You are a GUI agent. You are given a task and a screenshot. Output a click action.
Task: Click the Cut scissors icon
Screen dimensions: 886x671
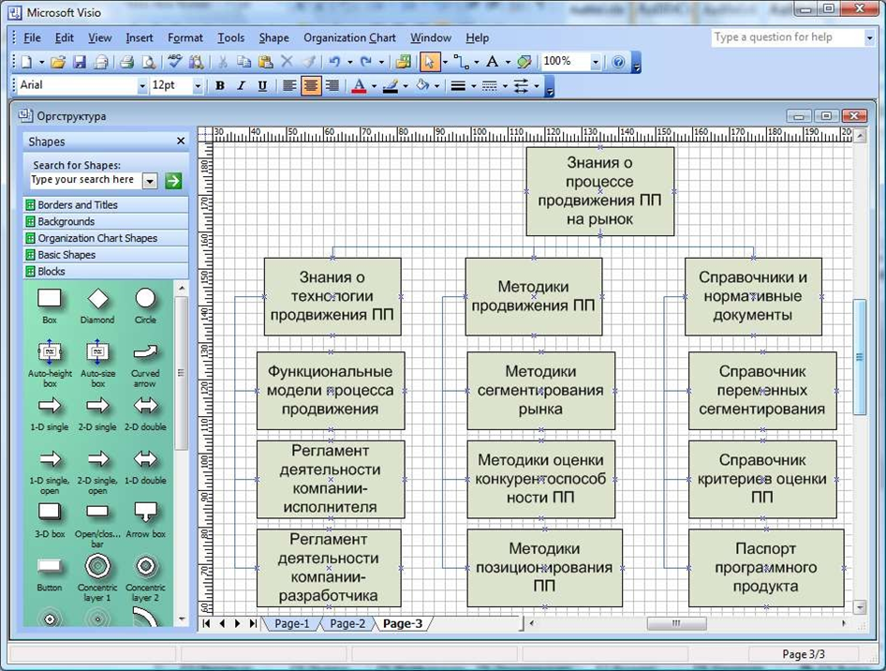pyautogui.click(x=223, y=62)
